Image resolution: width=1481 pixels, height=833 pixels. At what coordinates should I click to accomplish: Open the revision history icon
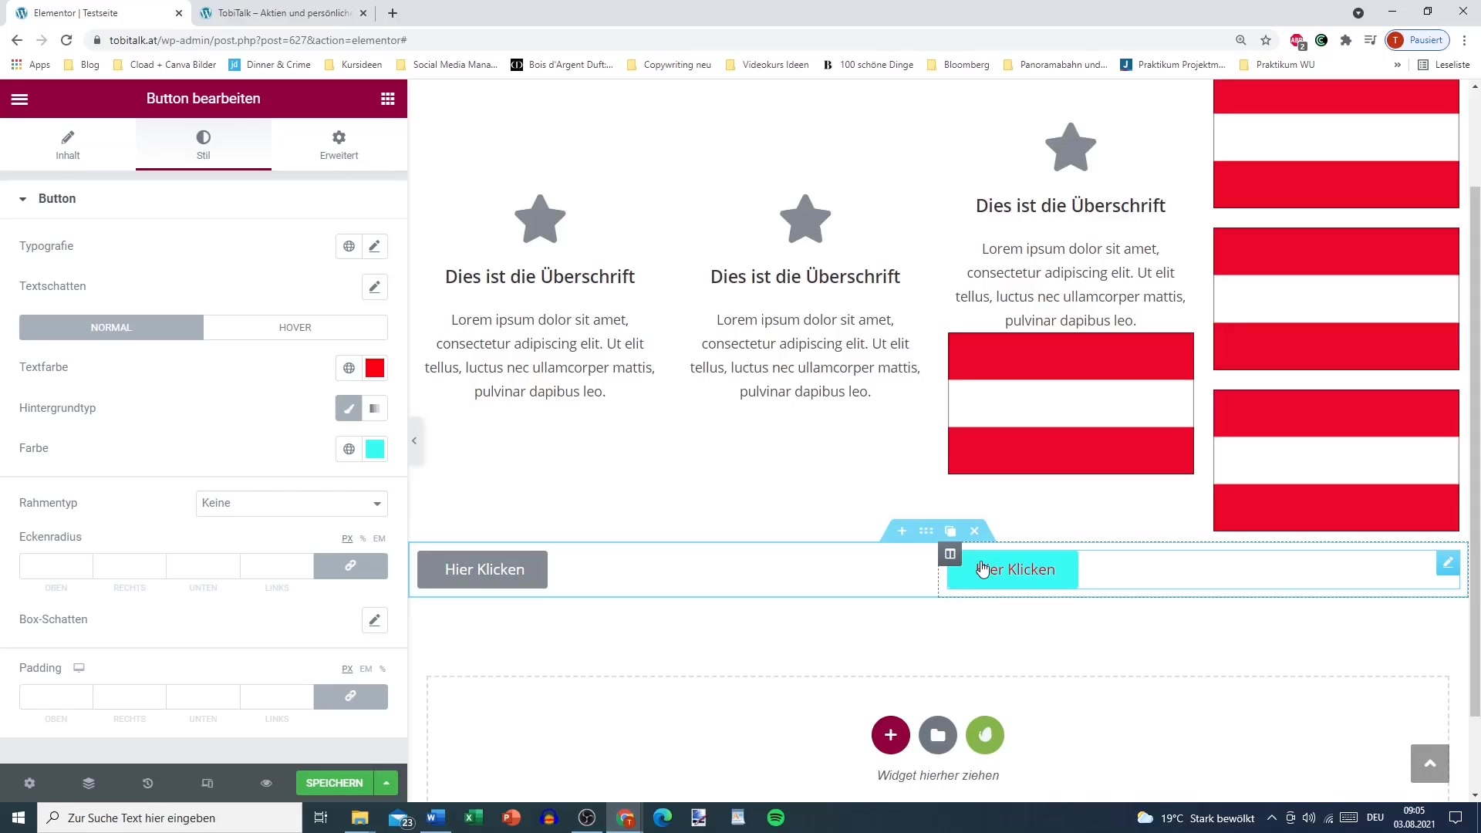147,783
